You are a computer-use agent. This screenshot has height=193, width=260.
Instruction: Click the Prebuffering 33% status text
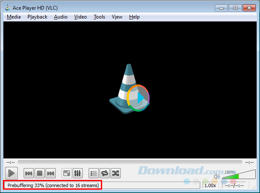click(x=53, y=185)
